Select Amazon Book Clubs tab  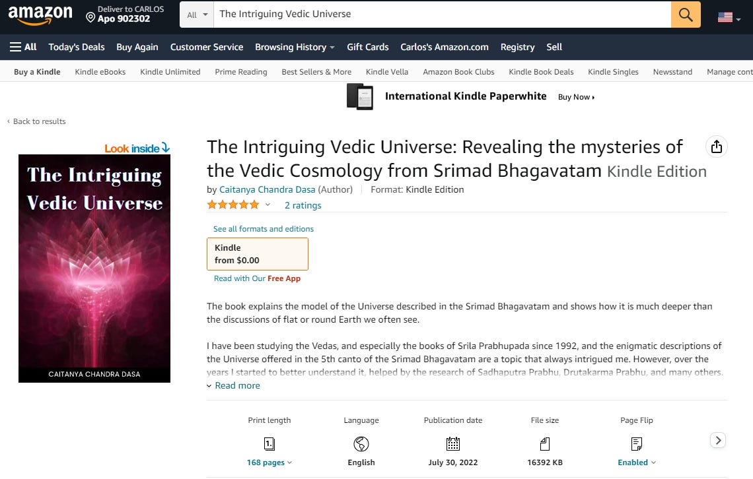click(x=458, y=72)
